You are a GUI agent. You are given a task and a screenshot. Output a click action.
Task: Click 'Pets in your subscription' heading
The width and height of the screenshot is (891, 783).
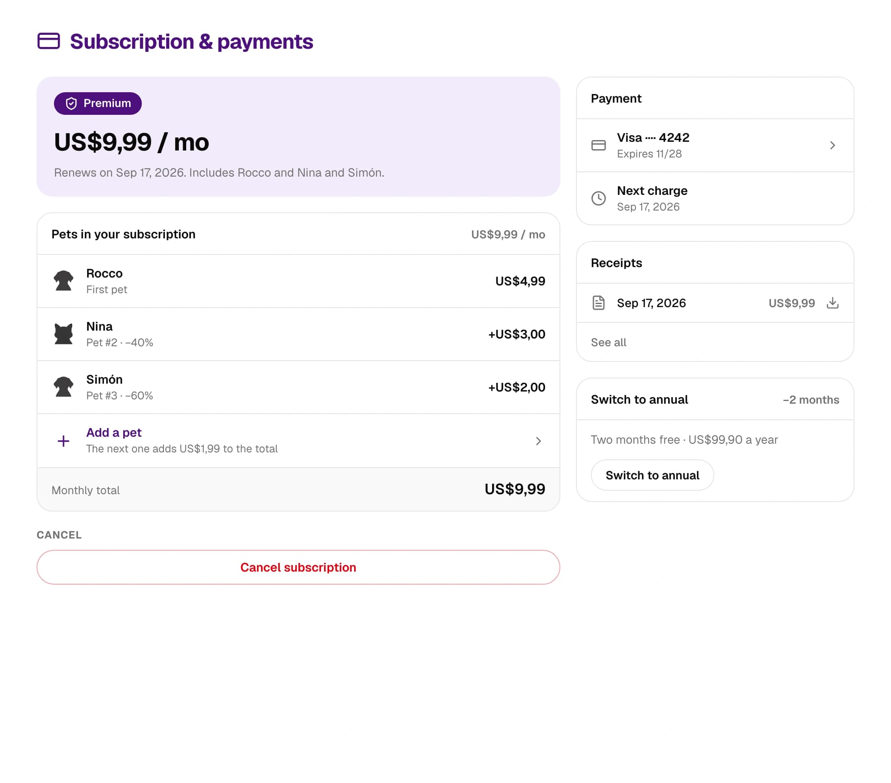(124, 234)
